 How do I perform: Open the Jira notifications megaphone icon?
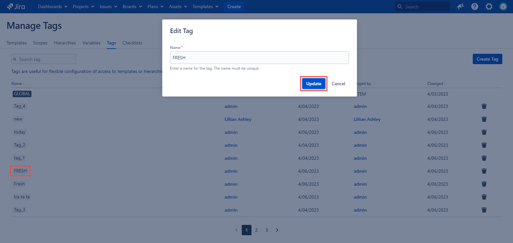[460, 6]
